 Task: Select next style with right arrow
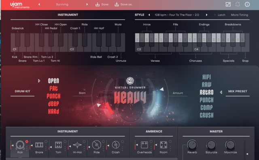206,15
